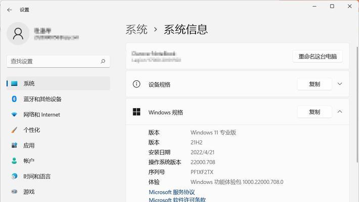The width and height of the screenshot is (359, 202).
Task: Minimize the Settings window
Action: 315,6
